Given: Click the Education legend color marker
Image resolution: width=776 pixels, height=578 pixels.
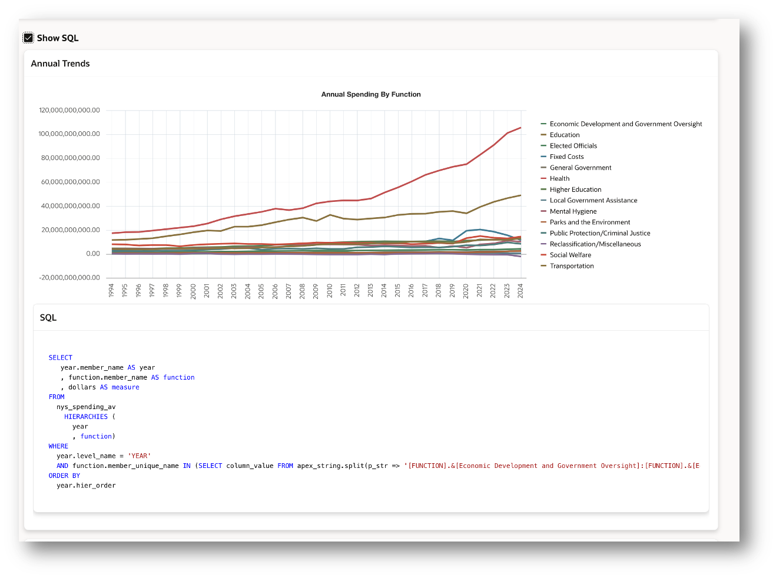Looking at the screenshot, I should pyautogui.click(x=543, y=134).
